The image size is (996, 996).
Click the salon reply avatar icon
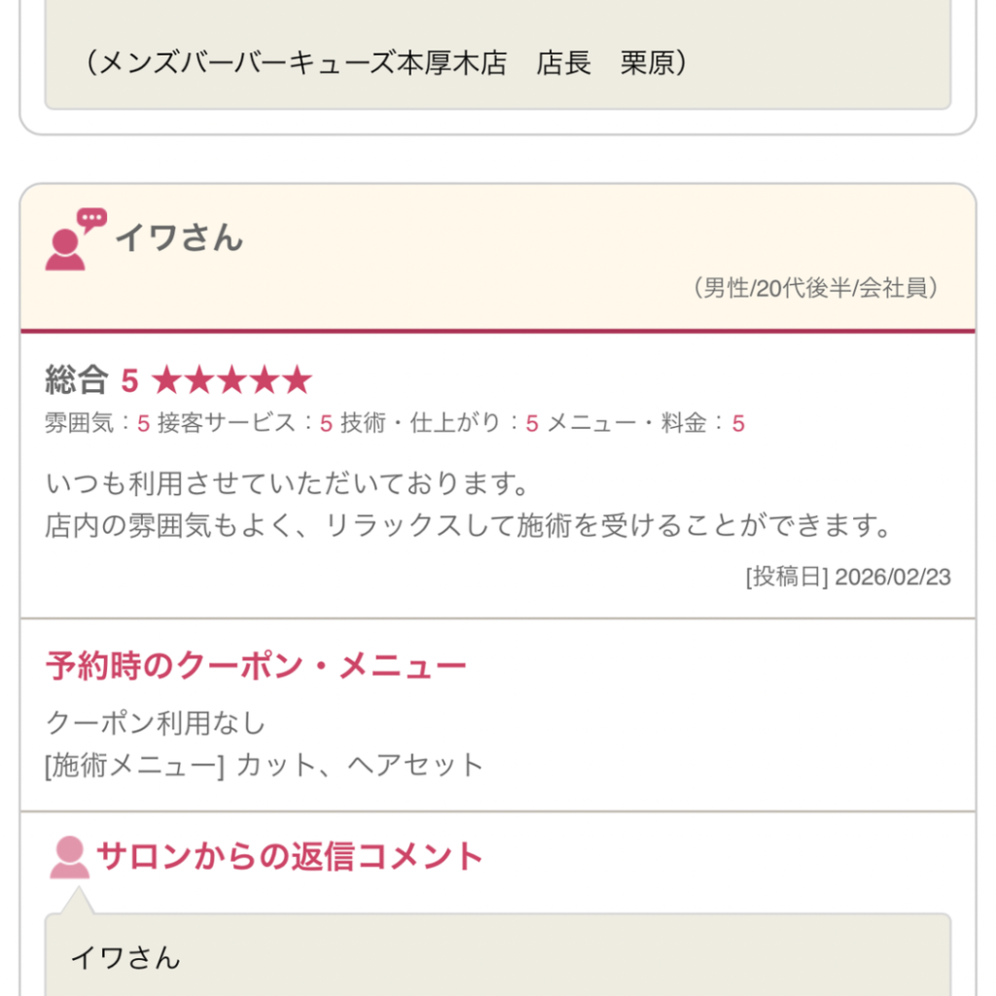69,858
